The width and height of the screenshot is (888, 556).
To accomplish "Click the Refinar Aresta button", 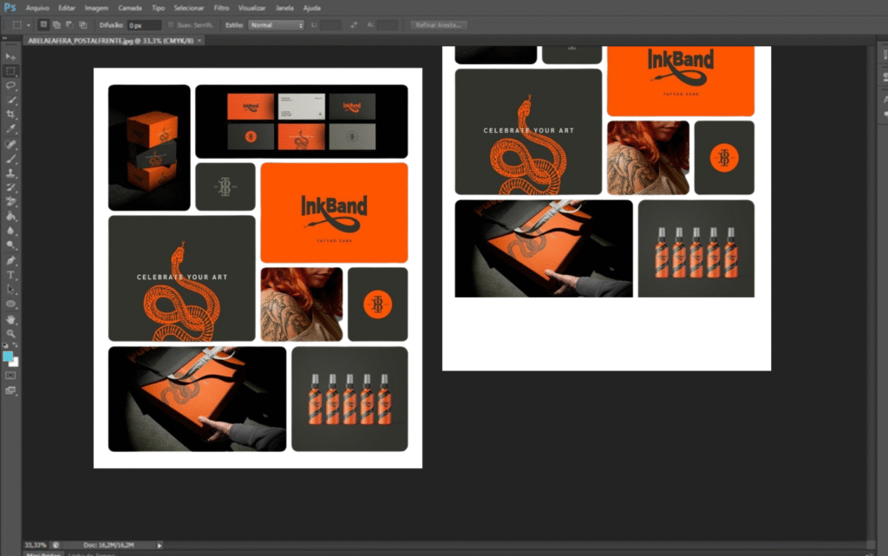I will point(439,25).
